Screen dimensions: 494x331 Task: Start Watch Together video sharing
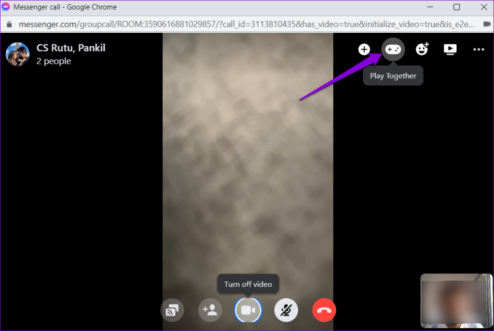pos(450,49)
